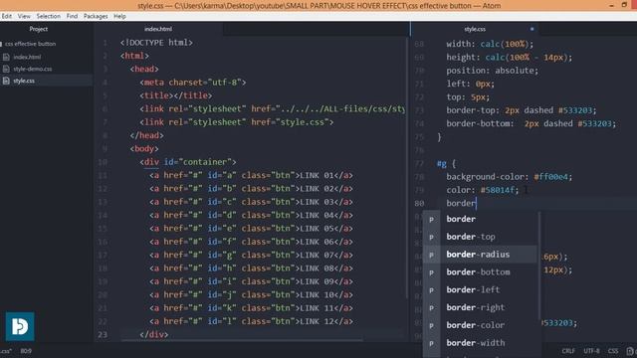Click the unsaved-changes dot on style.css tab
The image size is (637, 358).
[x=531, y=29]
